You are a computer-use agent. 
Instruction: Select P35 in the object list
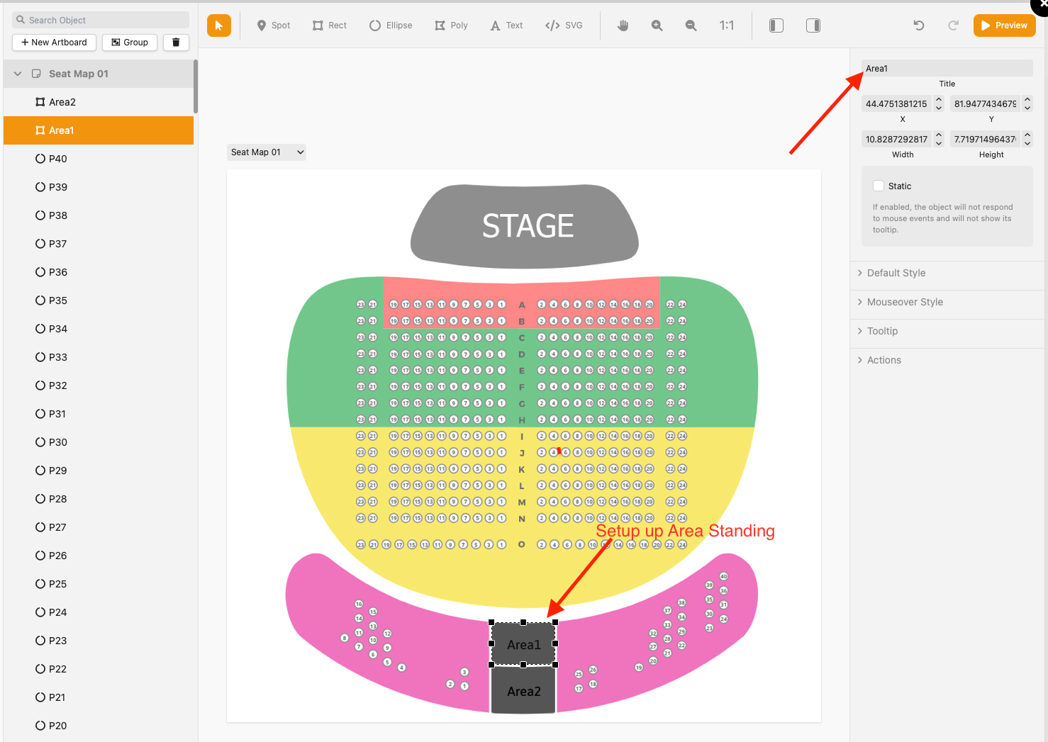point(99,300)
